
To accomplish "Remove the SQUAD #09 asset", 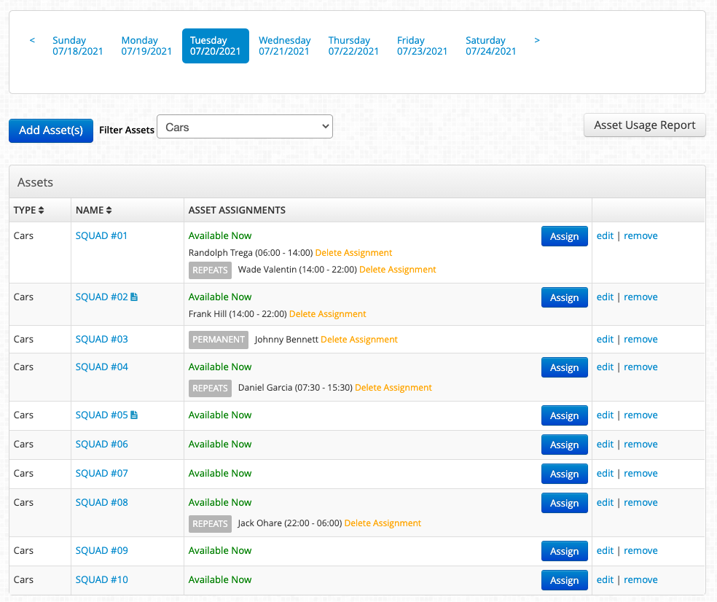I will pos(640,551).
